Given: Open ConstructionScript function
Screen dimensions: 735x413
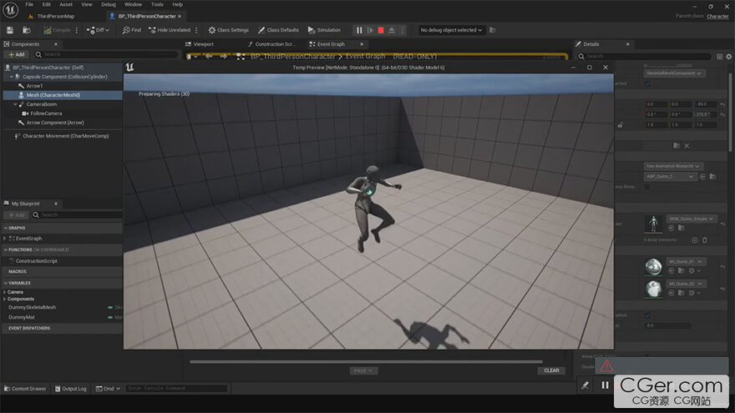Looking at the screenshot, I should tap(36, 261).
